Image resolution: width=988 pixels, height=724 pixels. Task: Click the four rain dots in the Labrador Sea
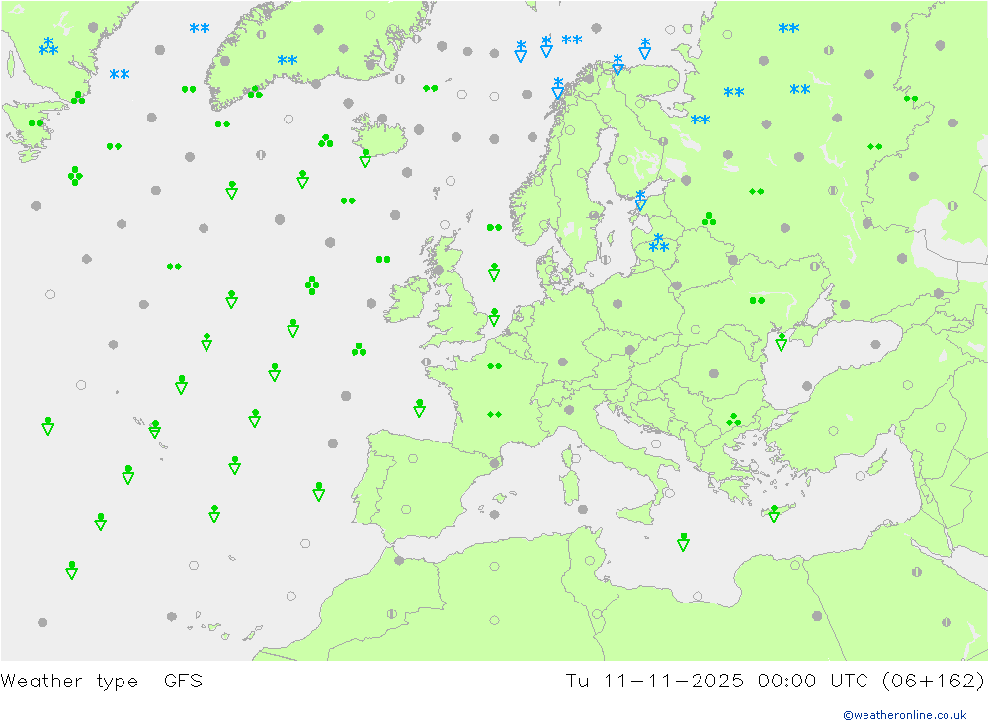pyautogui.click(x=75, y=175)
